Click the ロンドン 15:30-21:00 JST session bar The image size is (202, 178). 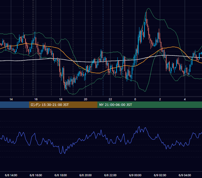63,105
